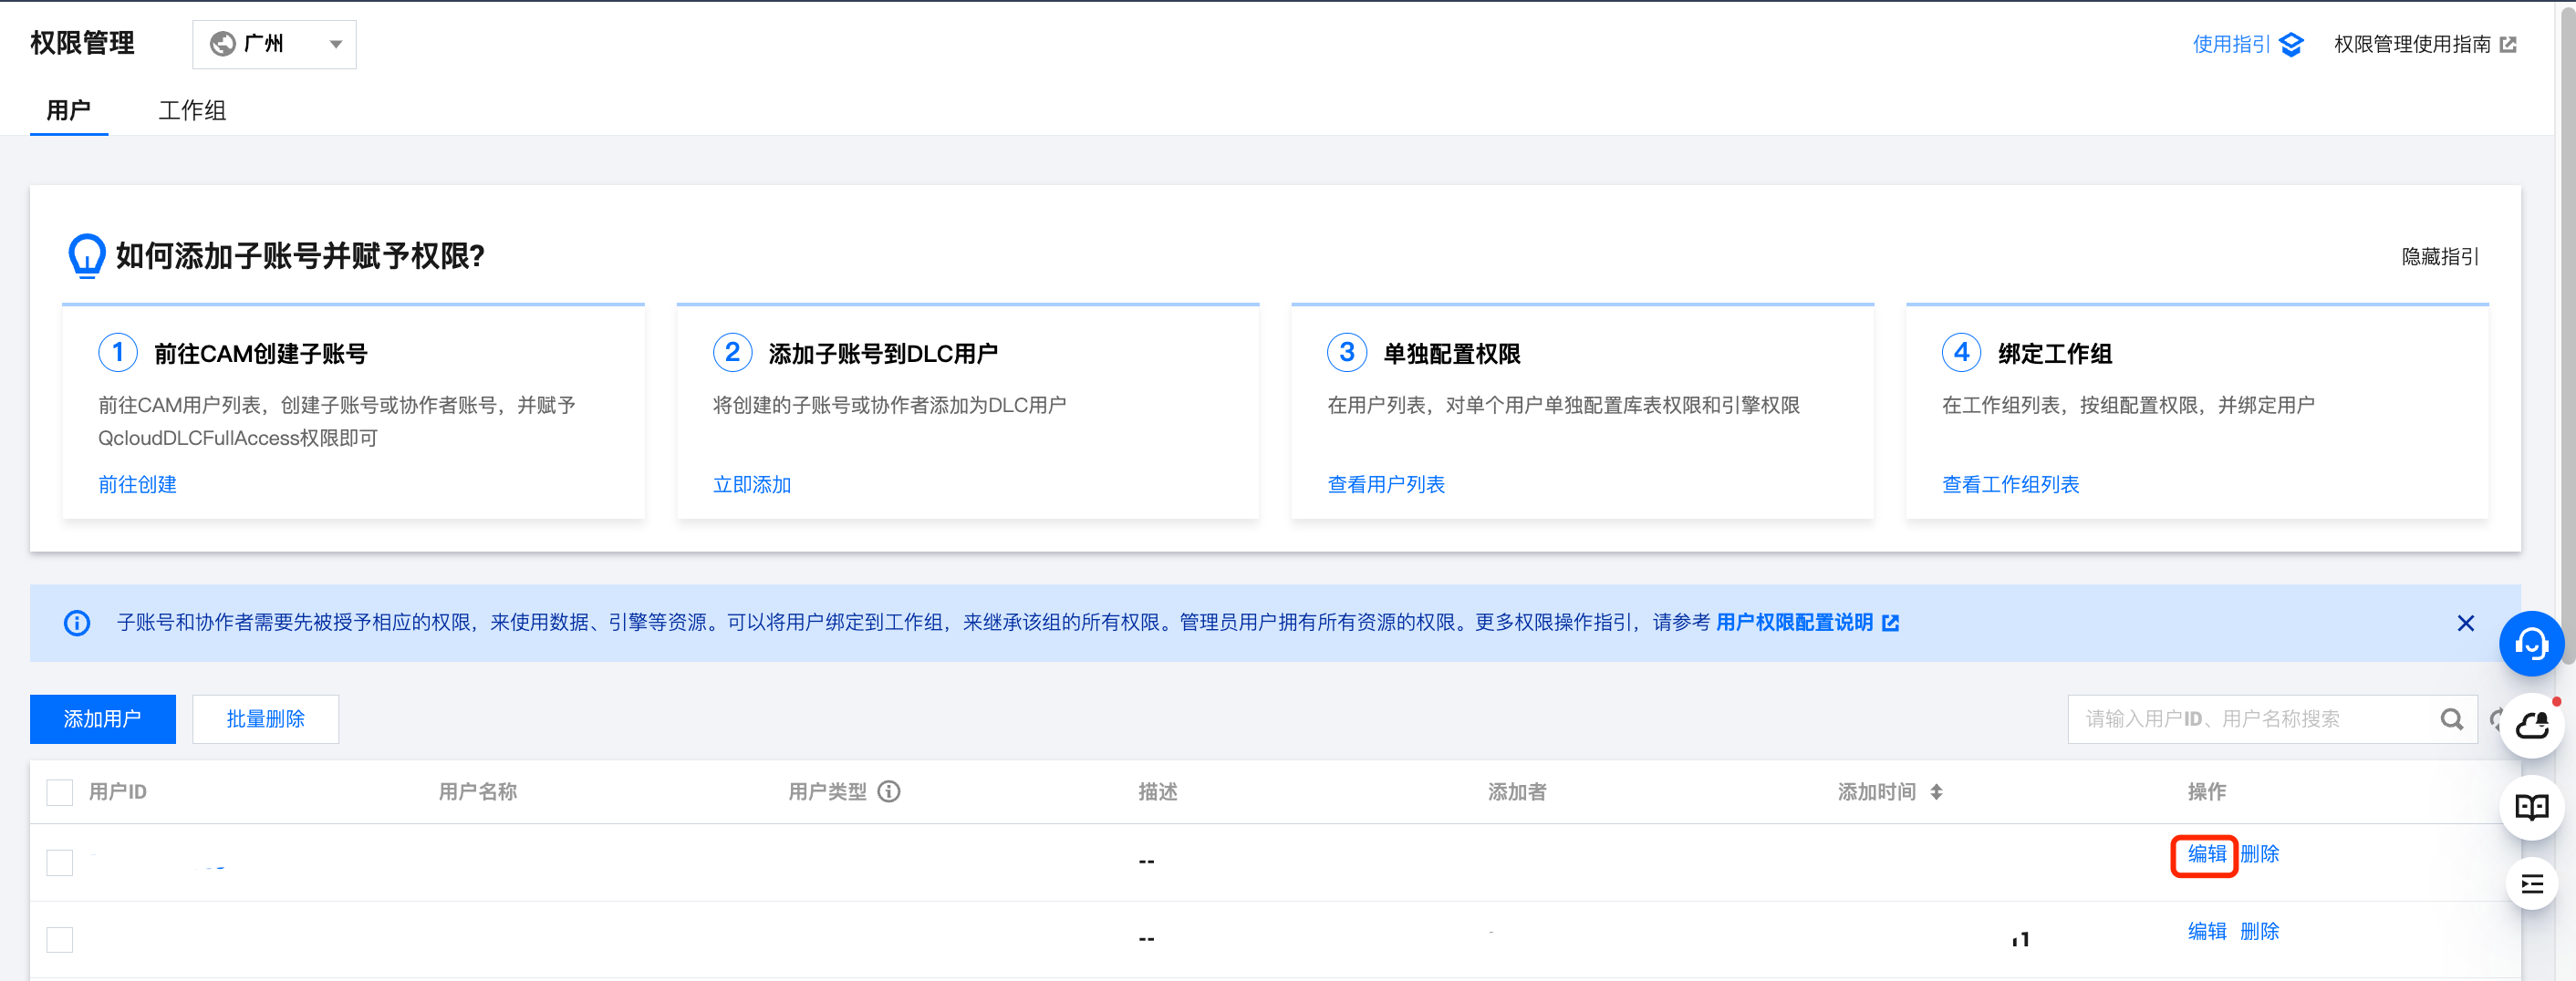This screenshot has height=981, width=2576.
Task: Open the 广州 region dropdown
Action: (x=274, y=45)
